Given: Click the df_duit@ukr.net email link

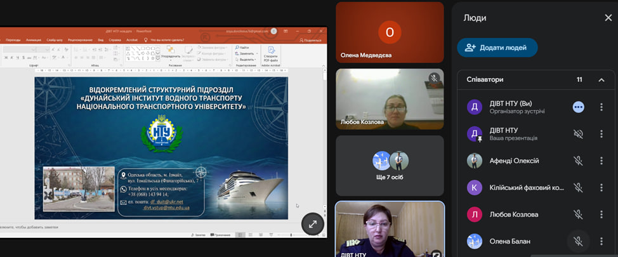Looking at the screenshot, I should click(167, 202).
